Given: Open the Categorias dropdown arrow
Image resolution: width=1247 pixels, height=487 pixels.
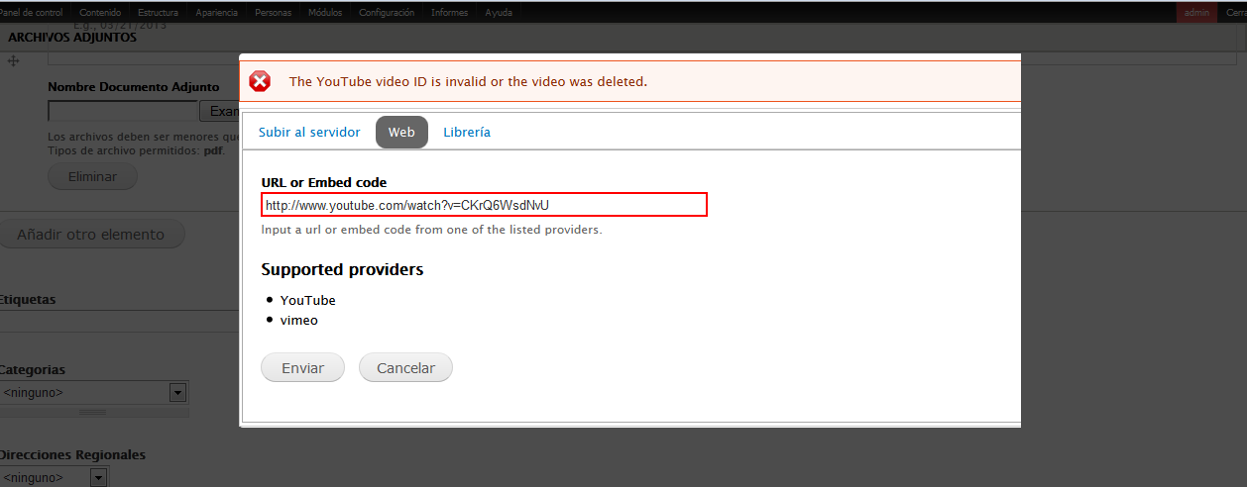Looking at the screenshot, I should click(177, 393).
